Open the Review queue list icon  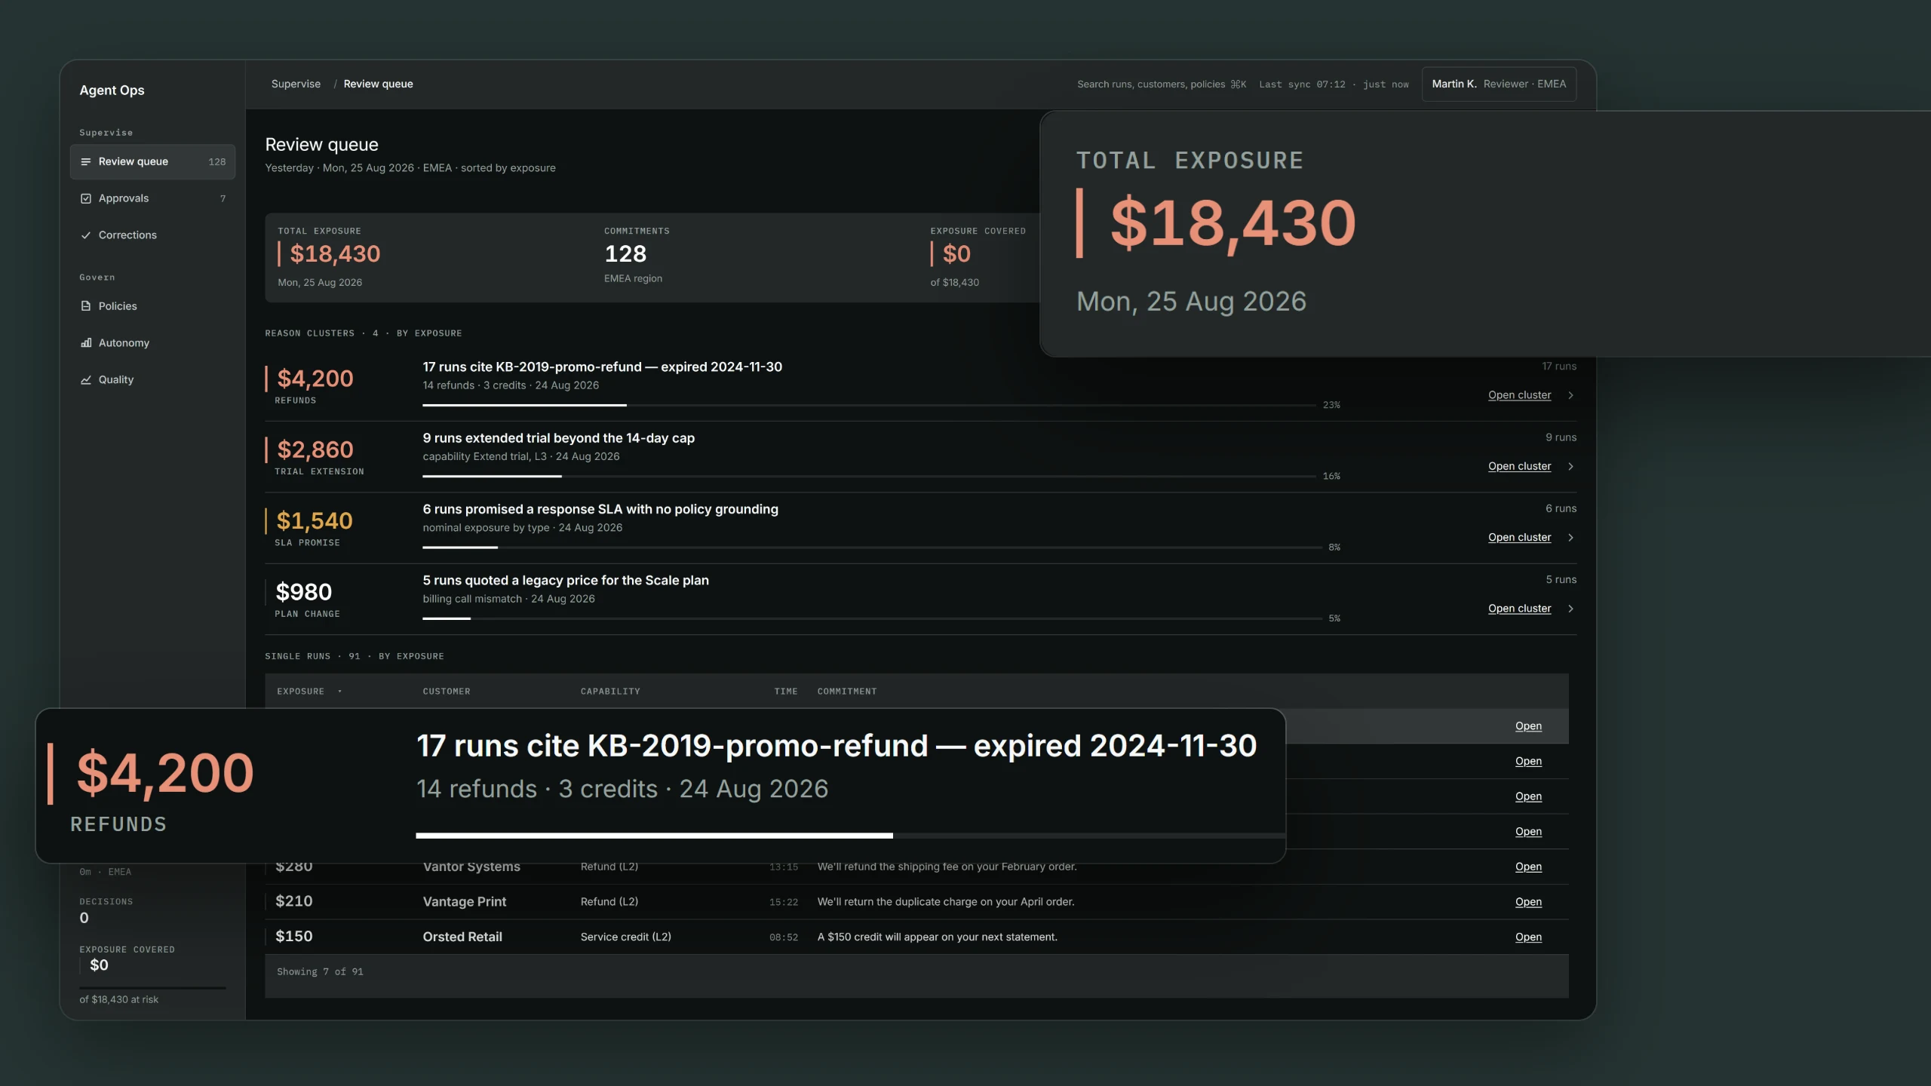pos(86,161)
